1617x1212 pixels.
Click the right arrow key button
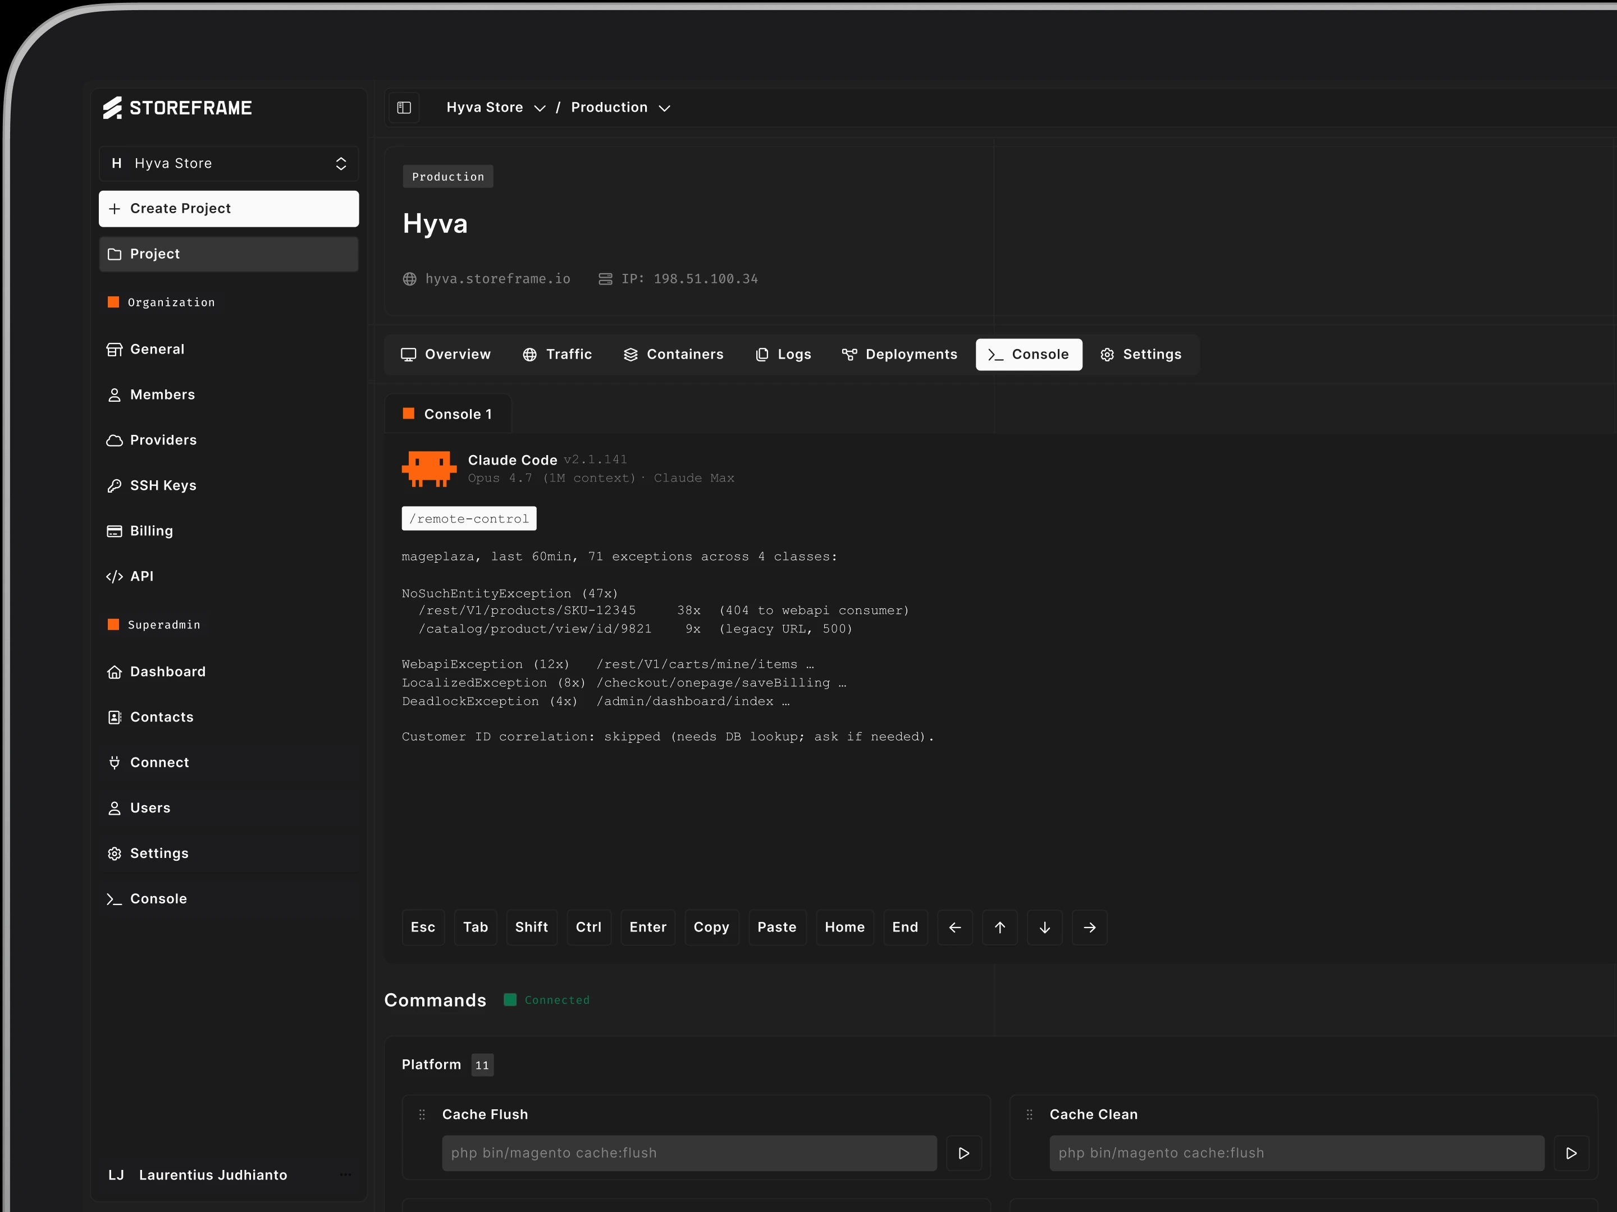(x=1089, y=927)
